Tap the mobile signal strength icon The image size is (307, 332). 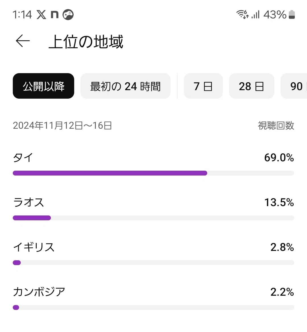(256, 15)
